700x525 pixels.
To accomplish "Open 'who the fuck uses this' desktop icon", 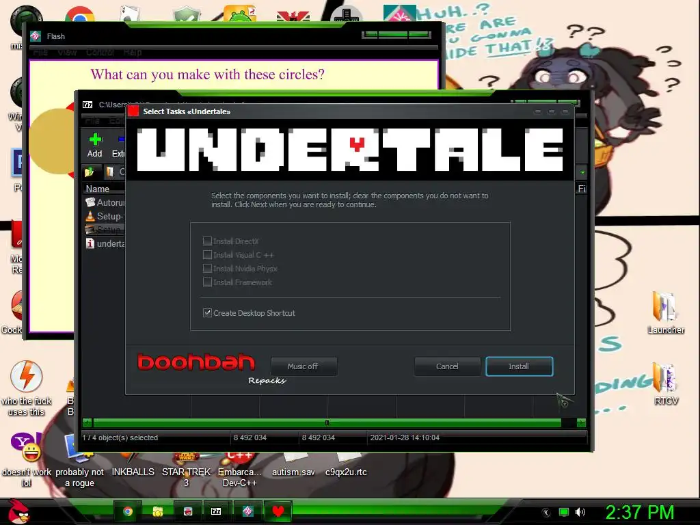I will click(x=27, y=388).
